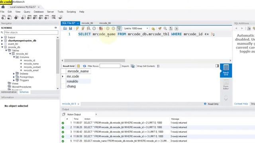Create a new function icon

pos(47,17)
